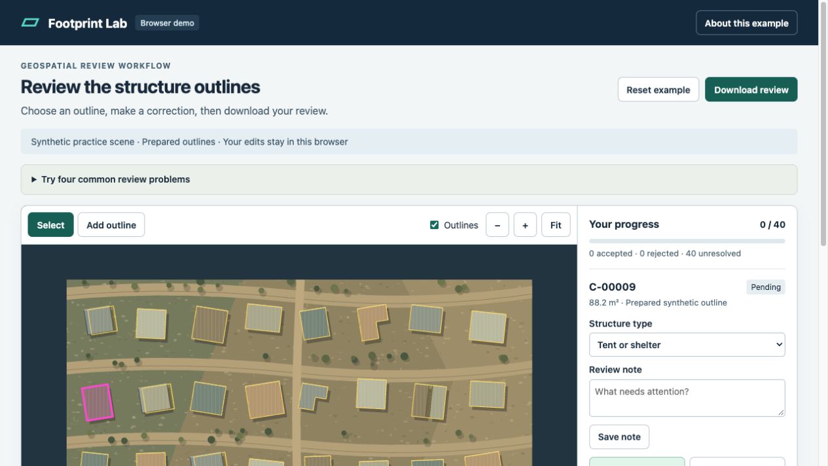Zoom in with the plus button
828x466 pixels.
point(525,224)
